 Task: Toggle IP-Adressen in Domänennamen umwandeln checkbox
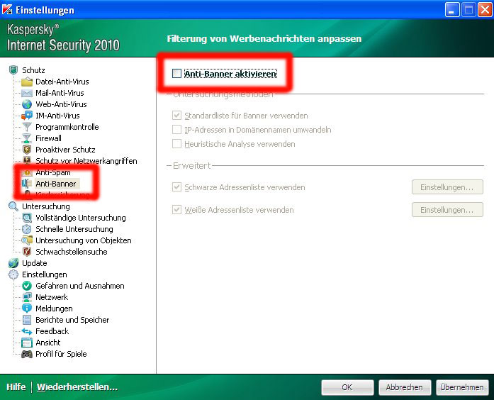pyautogui.click(x=176, y=130)
